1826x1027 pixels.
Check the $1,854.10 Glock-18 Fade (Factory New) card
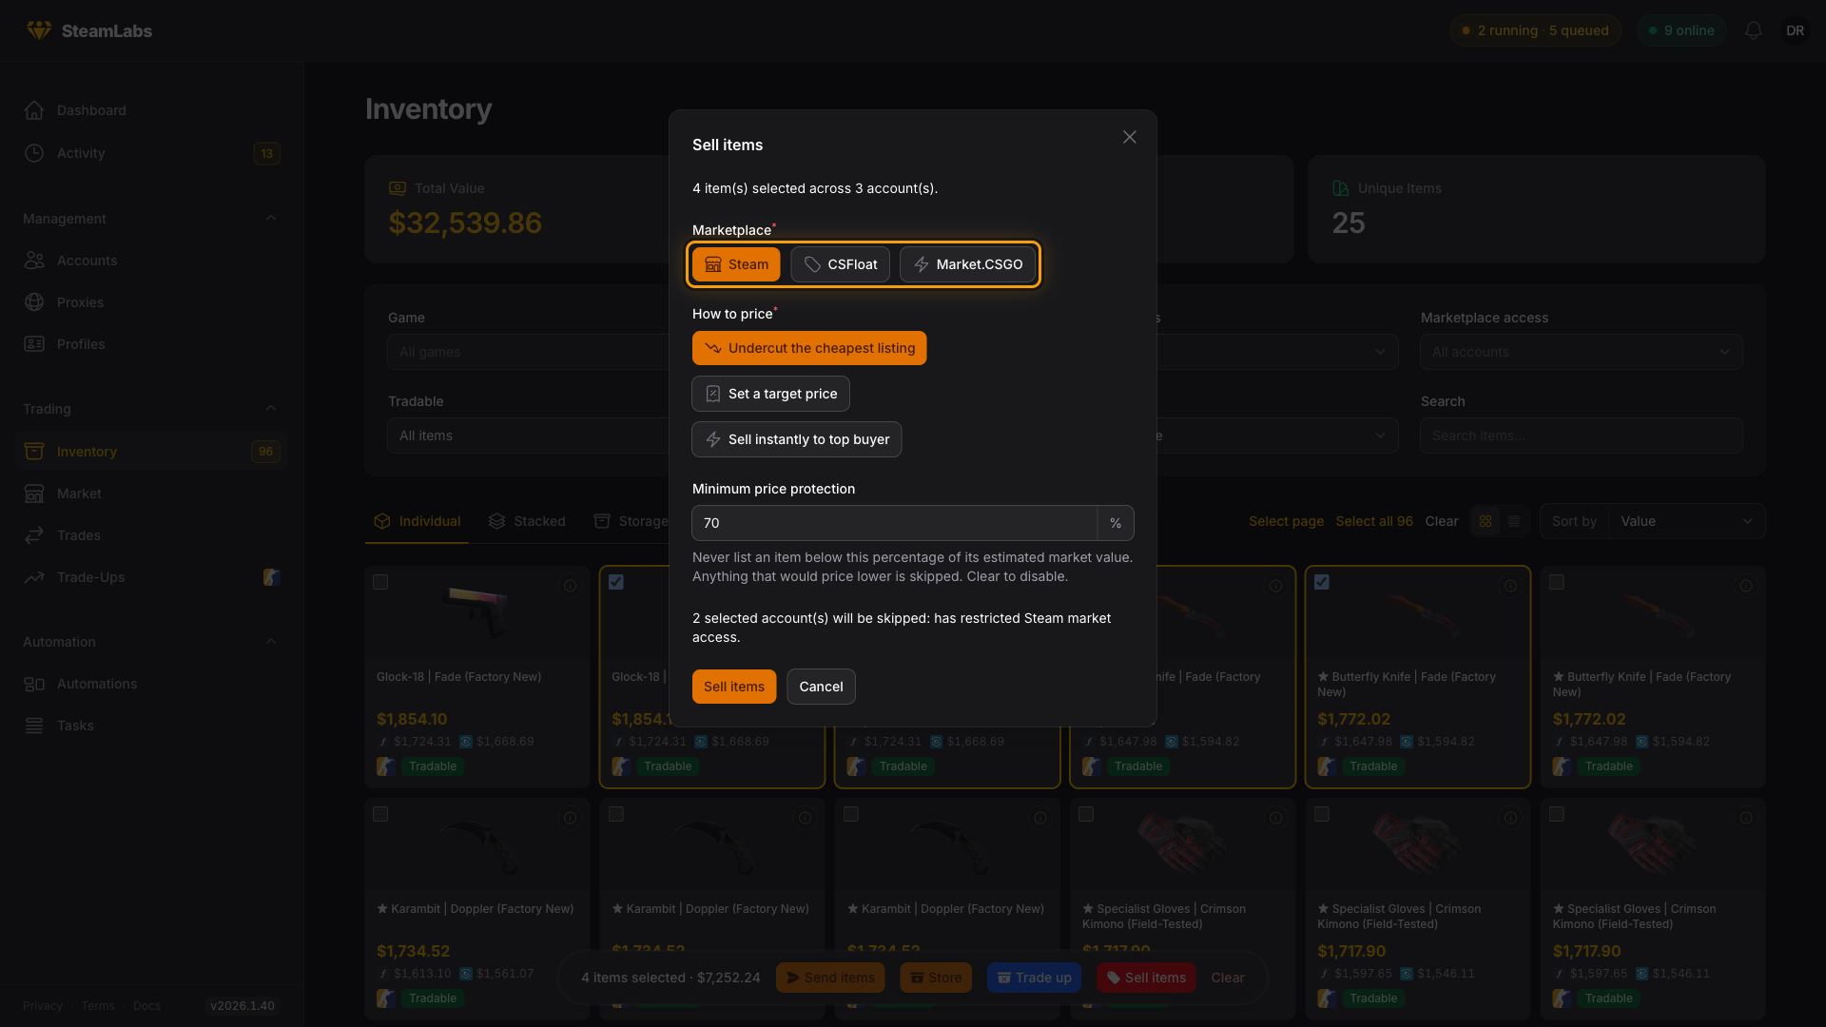point(380,582)
